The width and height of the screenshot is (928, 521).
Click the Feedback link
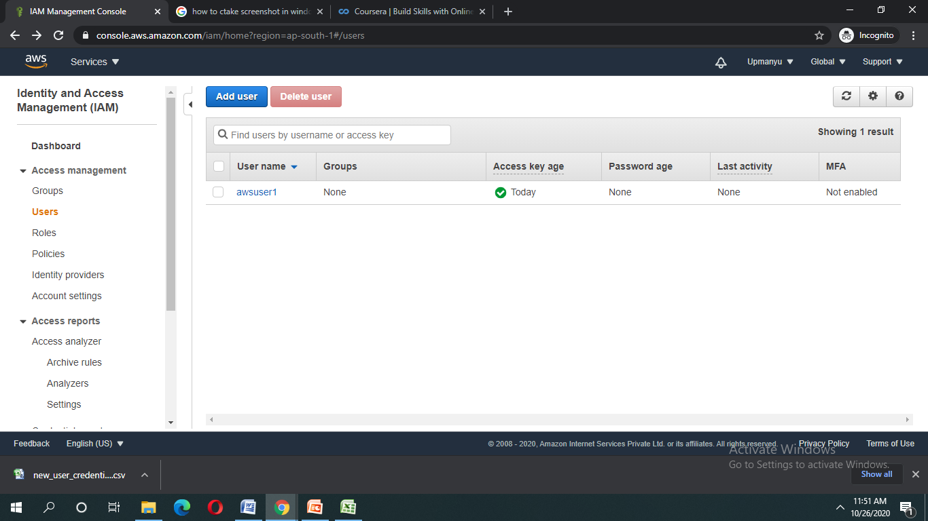point(32,444)
